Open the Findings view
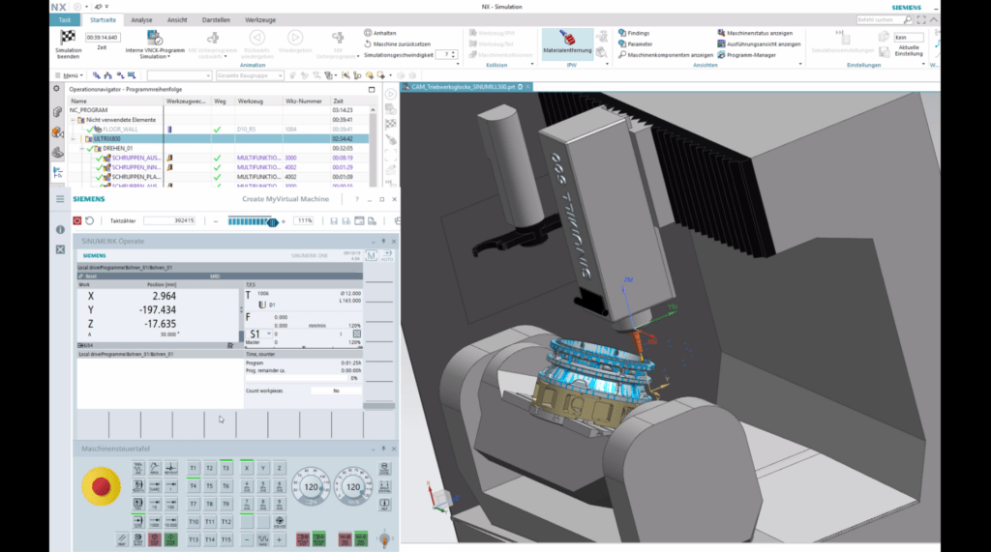This screenshot has width=991, height=552. (x=634, y=33)
